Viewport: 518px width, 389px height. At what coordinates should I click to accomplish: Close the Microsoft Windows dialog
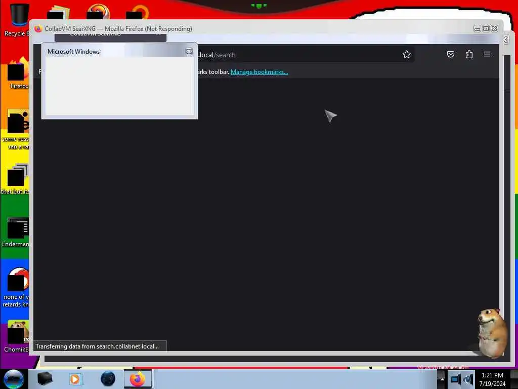(189, 51)
